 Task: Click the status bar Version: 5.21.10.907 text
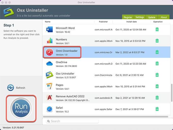click(13, 127)
